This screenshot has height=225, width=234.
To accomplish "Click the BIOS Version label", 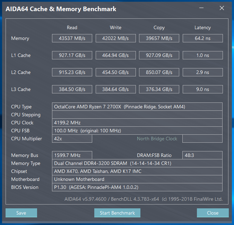I will point(25,187).
